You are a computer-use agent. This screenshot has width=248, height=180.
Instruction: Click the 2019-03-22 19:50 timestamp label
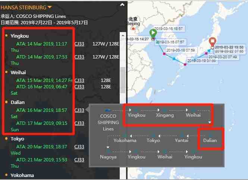coord(229,47)
